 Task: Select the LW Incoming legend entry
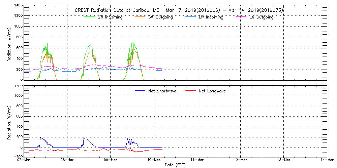click(211, 17)
